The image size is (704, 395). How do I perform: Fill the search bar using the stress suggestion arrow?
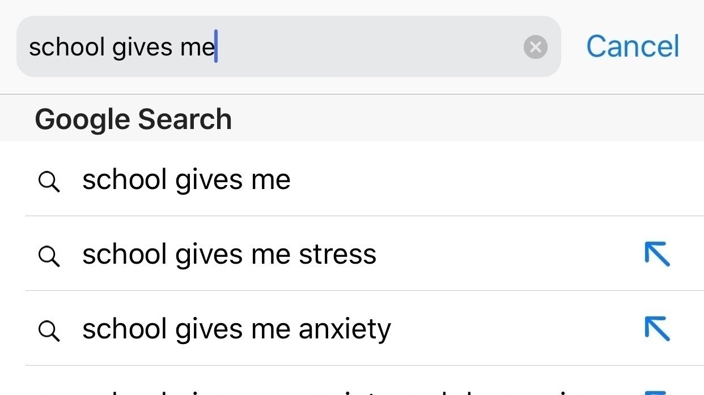click(657, 254)
